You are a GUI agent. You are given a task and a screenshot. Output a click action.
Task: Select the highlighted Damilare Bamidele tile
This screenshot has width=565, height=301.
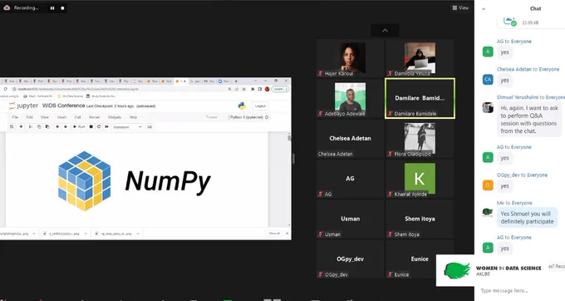[x=420, y=98]
